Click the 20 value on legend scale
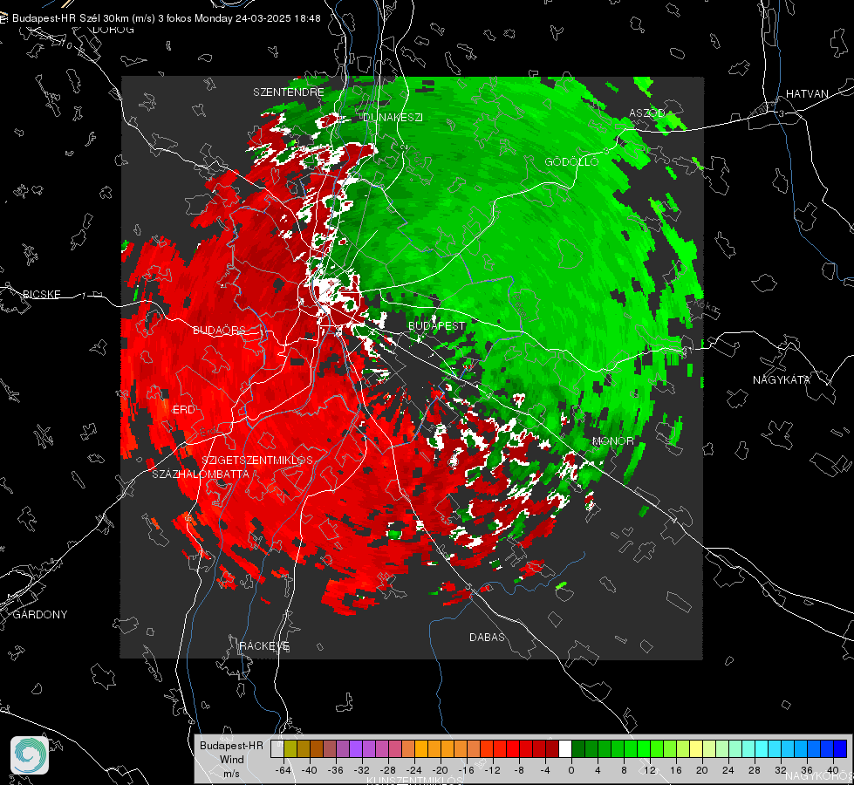The width and height of the screenshot is (854, 785). (x=702, y=770)
